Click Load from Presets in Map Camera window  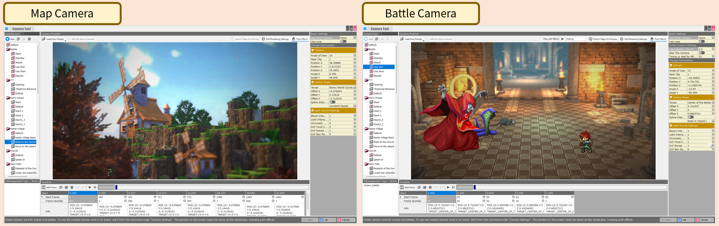(53, 39)
